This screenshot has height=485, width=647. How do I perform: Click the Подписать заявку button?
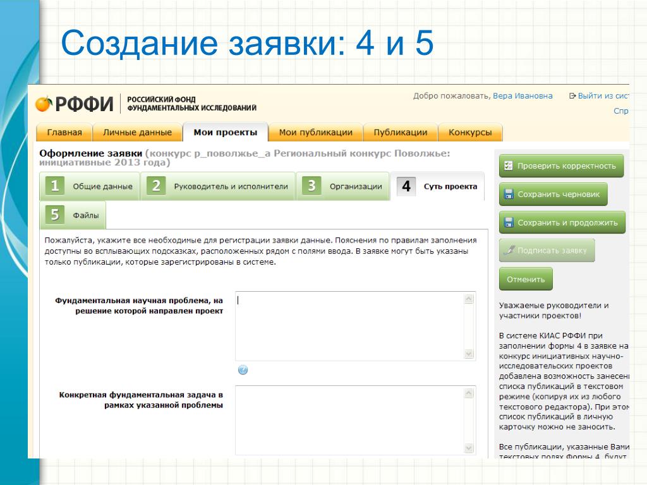[x=547, y=250]
